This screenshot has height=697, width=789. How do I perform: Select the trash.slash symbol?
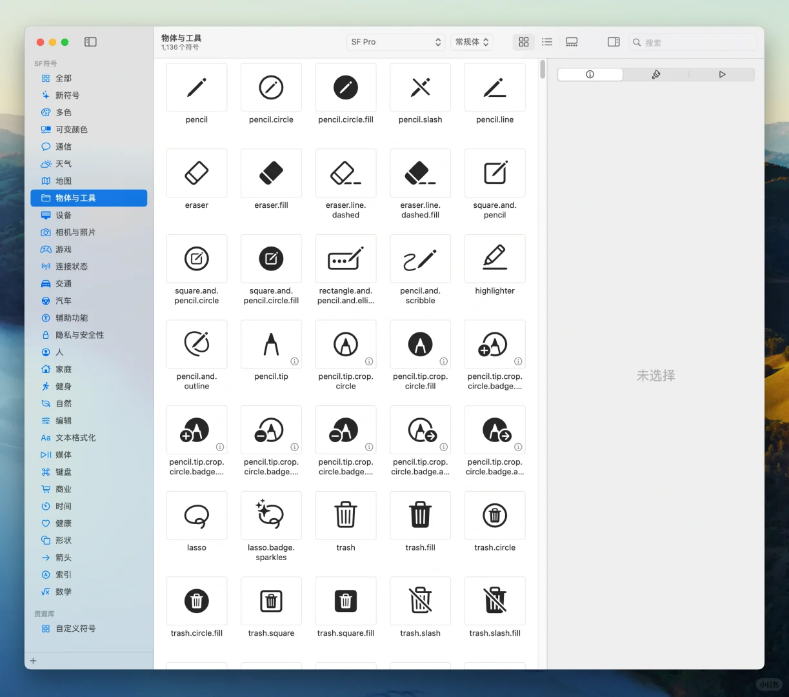point(420,601)
